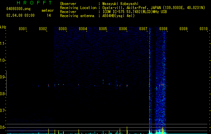Click the meteor label
The image size is (211, 134).
(48, 10)
